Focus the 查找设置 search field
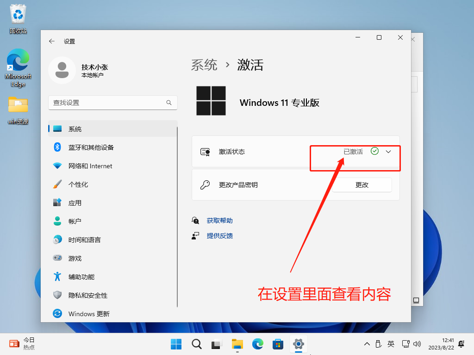474x355 pixels. 113,103
